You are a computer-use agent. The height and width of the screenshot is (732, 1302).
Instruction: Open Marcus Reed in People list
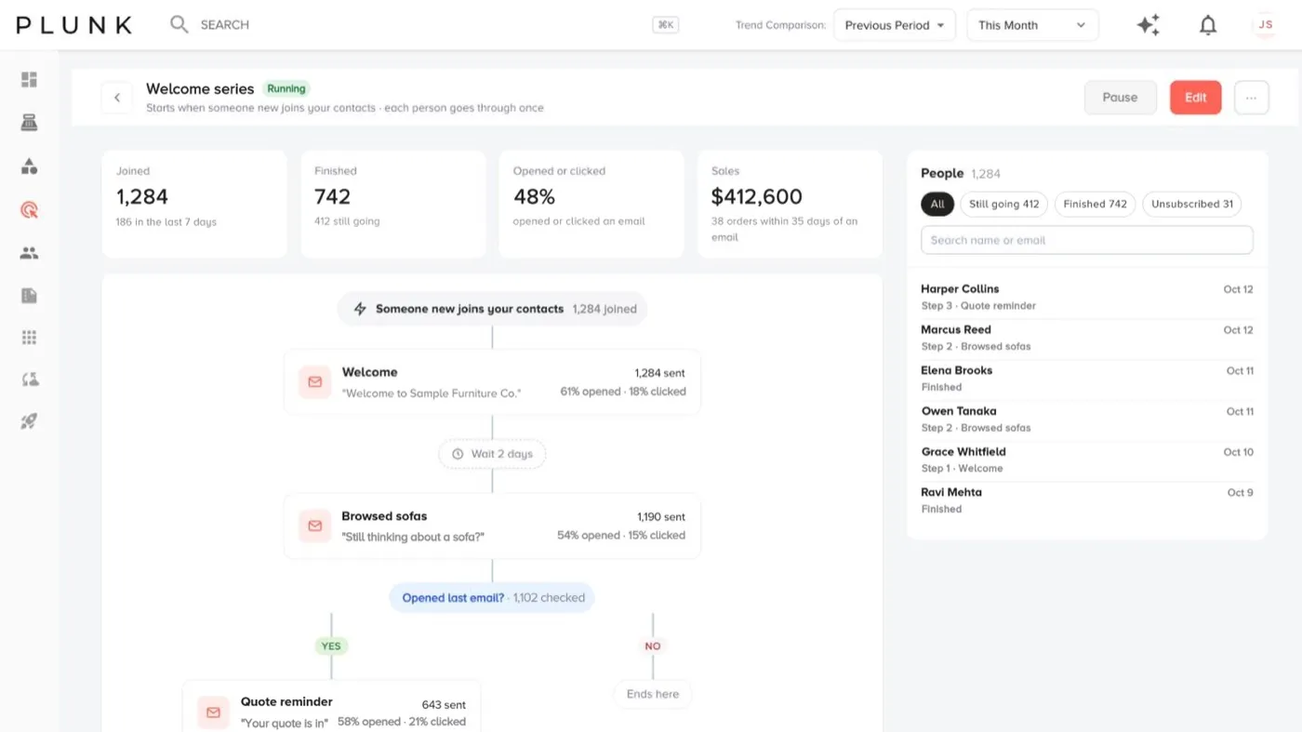click(x=1086, y=339)
